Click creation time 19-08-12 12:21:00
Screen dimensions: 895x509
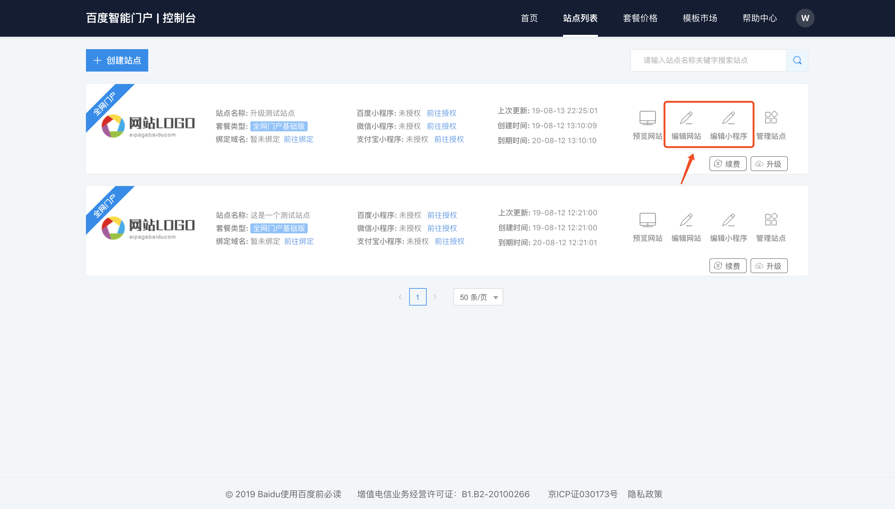pos(565,227)
